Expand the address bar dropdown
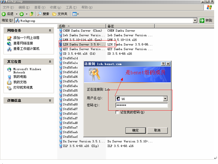218x164 pixels. (x=195, y=21)
